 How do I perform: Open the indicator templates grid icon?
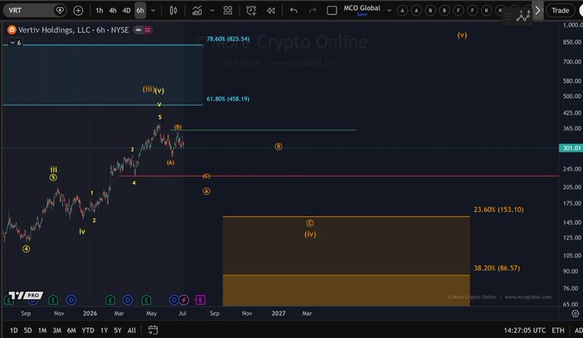pyautogui.click(x=228, y=10)
